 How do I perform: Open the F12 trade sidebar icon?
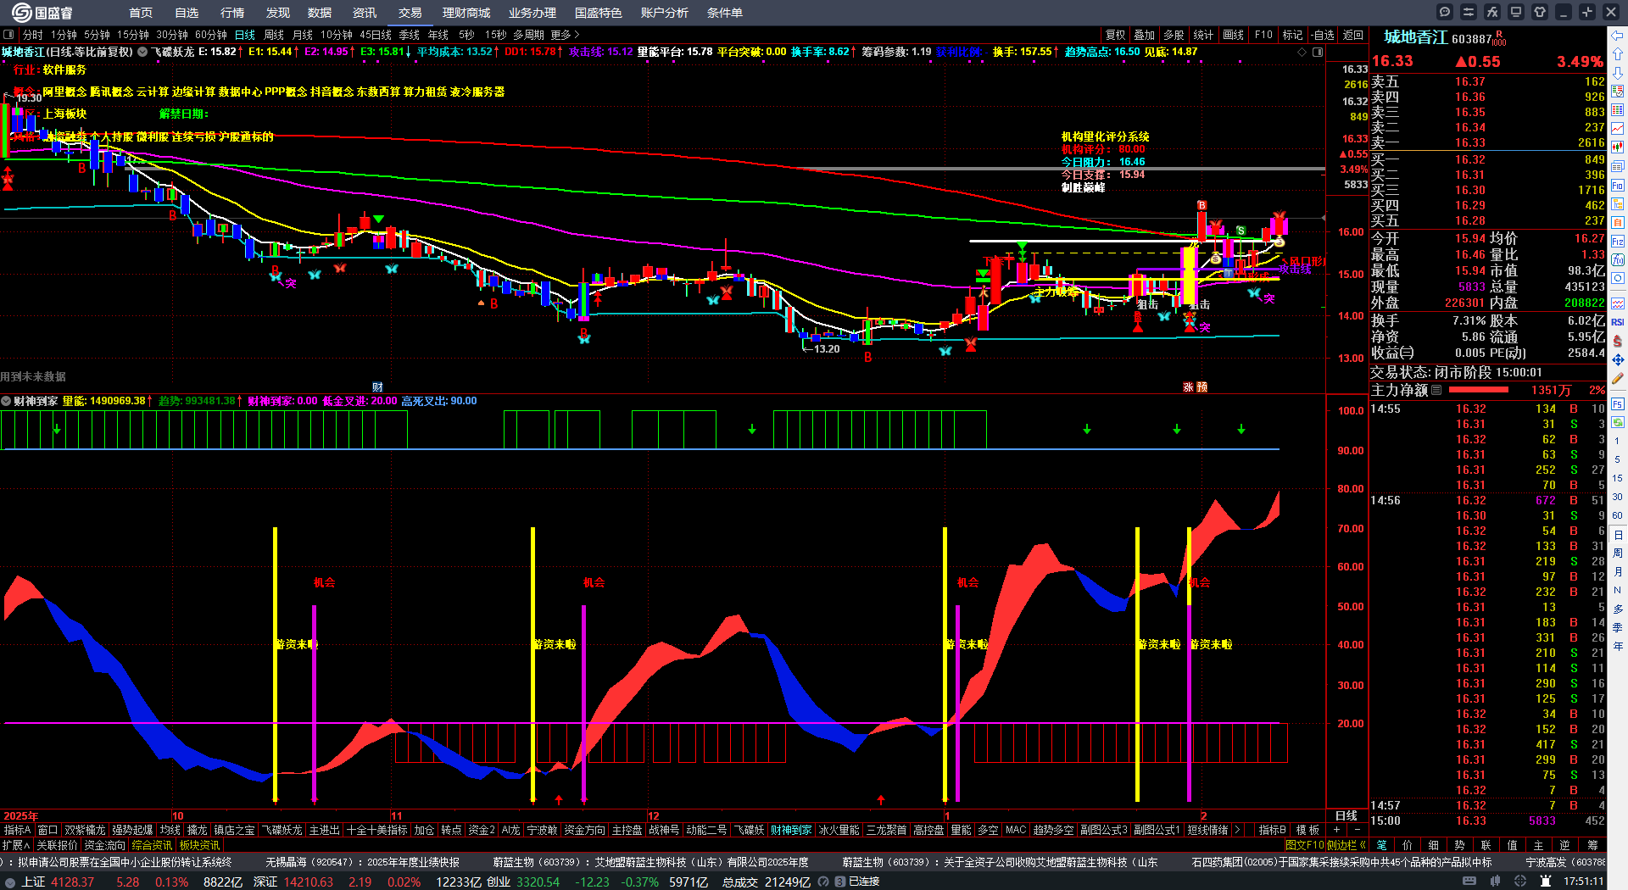coord(1618,242)
